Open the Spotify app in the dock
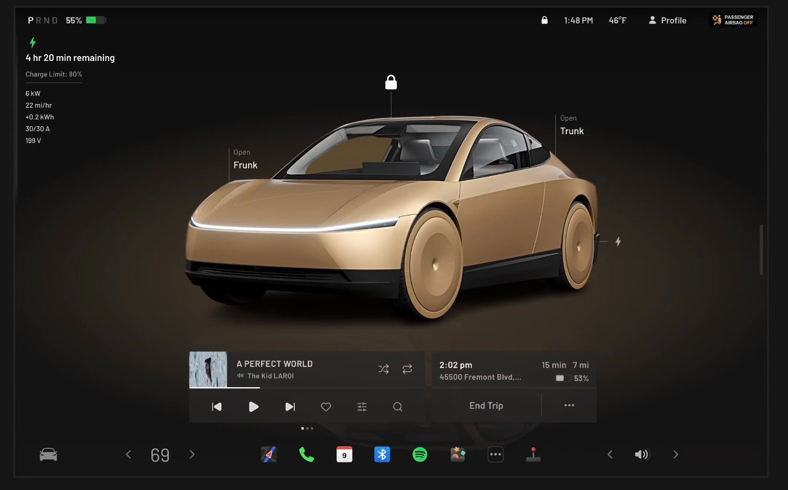 (420, 455)
